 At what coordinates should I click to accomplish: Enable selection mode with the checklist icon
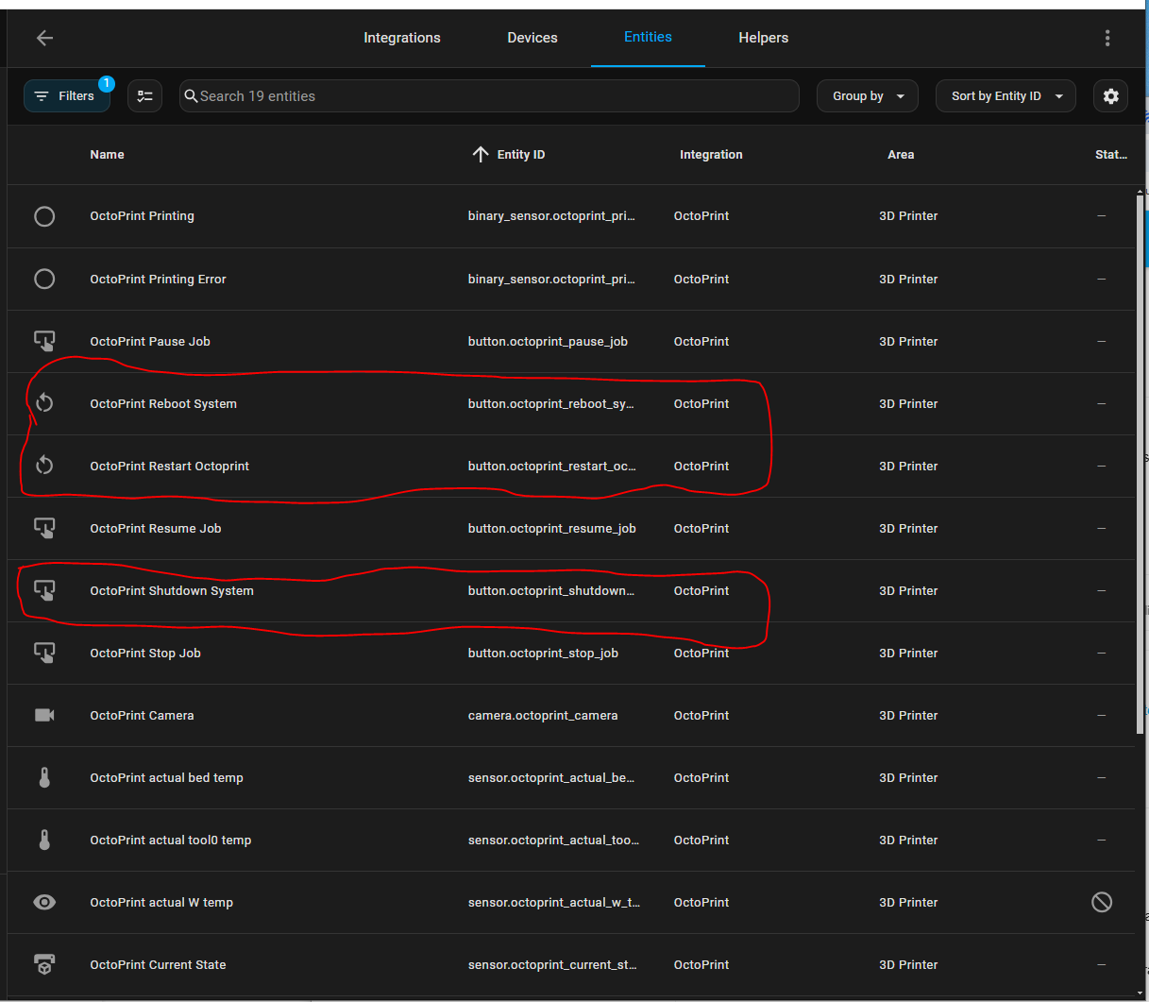pyautogui.click(x=144, y=95)
